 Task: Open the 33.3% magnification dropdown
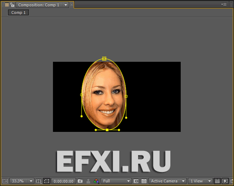[22, 181]
